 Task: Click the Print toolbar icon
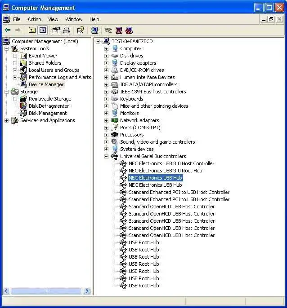click(67, 30)
